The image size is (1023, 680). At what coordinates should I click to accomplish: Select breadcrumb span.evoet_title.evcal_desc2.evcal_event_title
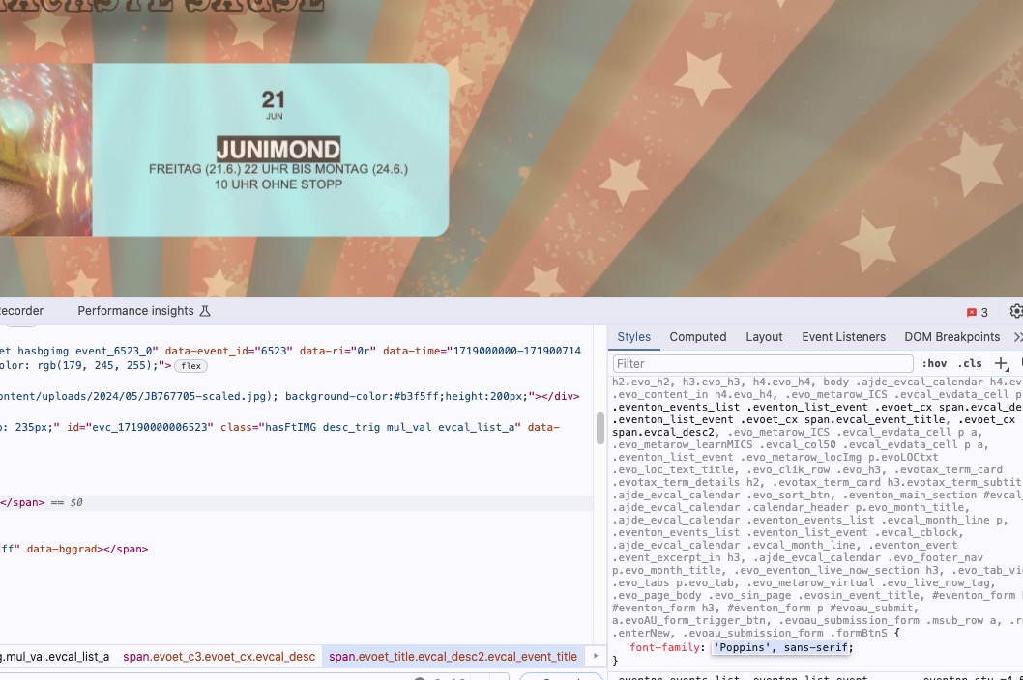[453, 657]
